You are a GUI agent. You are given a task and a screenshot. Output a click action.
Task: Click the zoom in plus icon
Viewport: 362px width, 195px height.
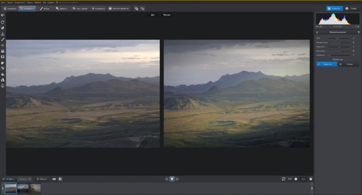(x=311, y=179)
